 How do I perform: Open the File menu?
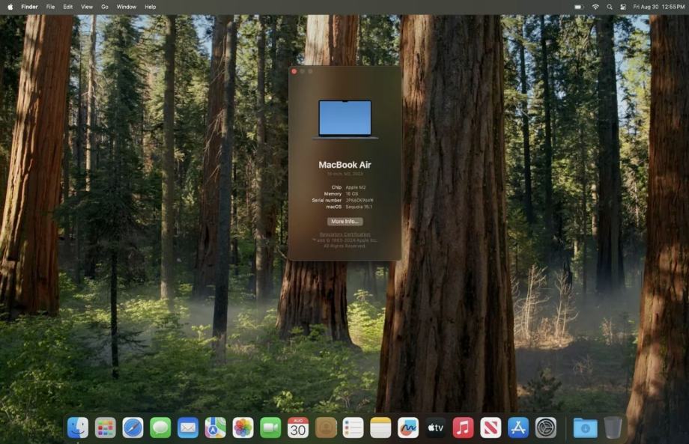click(50, 7)
